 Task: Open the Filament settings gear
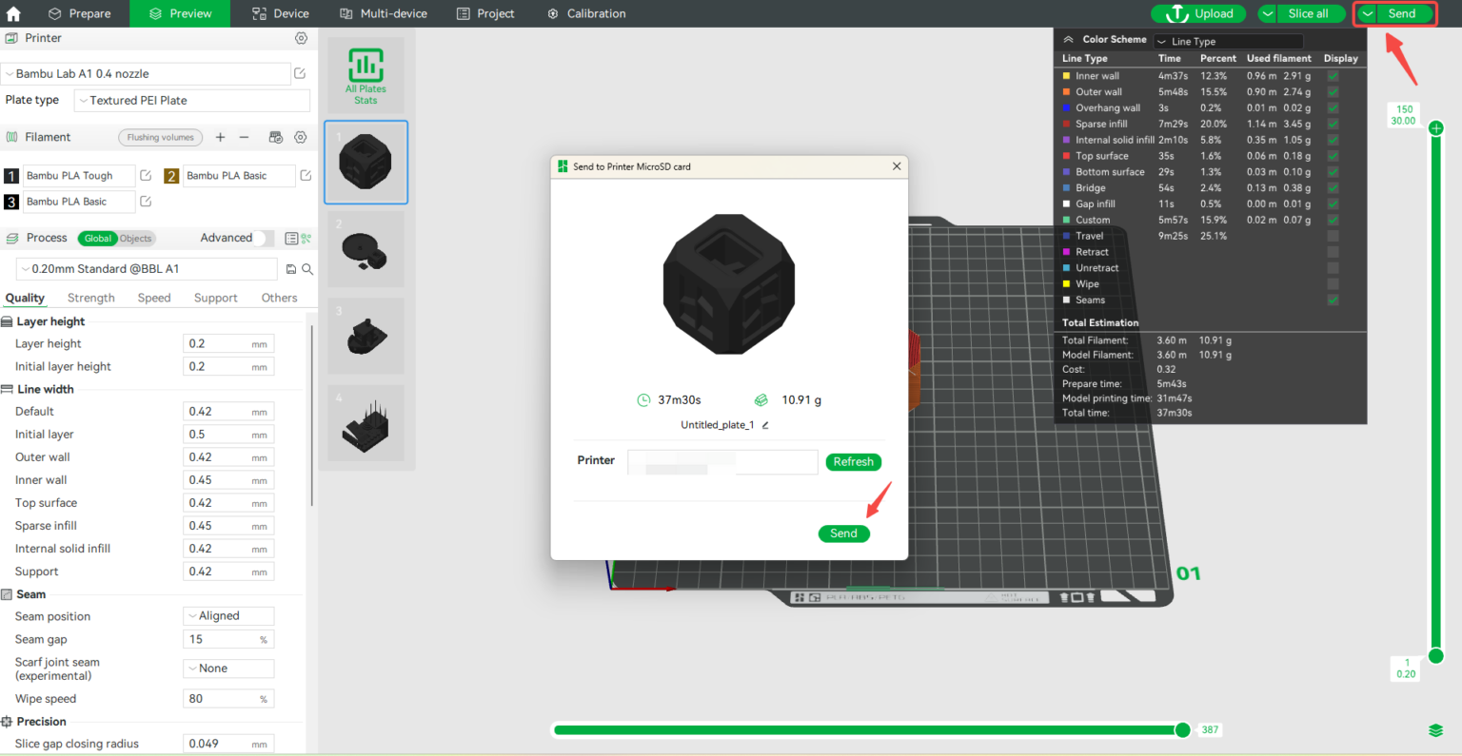click(x=301, y=137)
